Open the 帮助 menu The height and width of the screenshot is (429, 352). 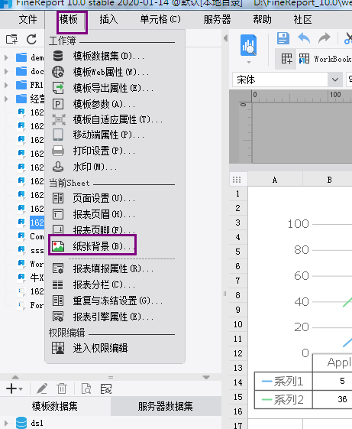tap(262, 19)
